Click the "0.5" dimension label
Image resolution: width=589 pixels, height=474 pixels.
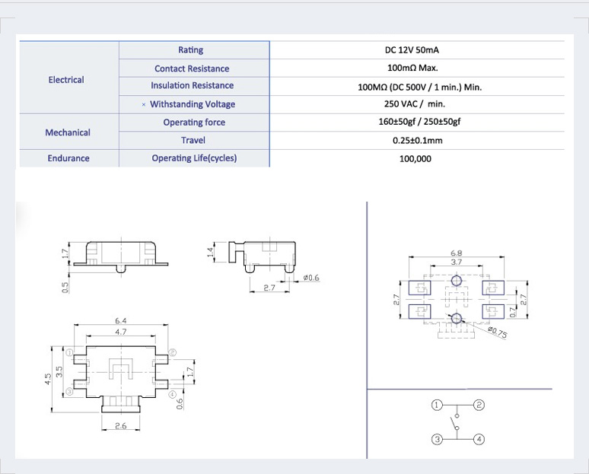(x=65, y=288)
